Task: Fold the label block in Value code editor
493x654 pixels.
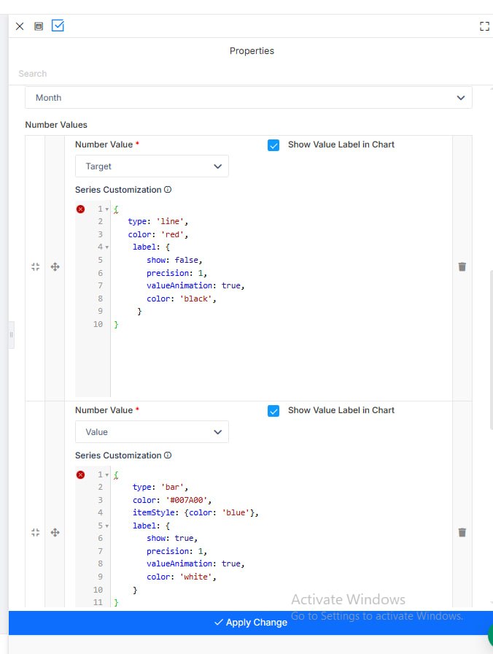Action: [x=107, y=526]
